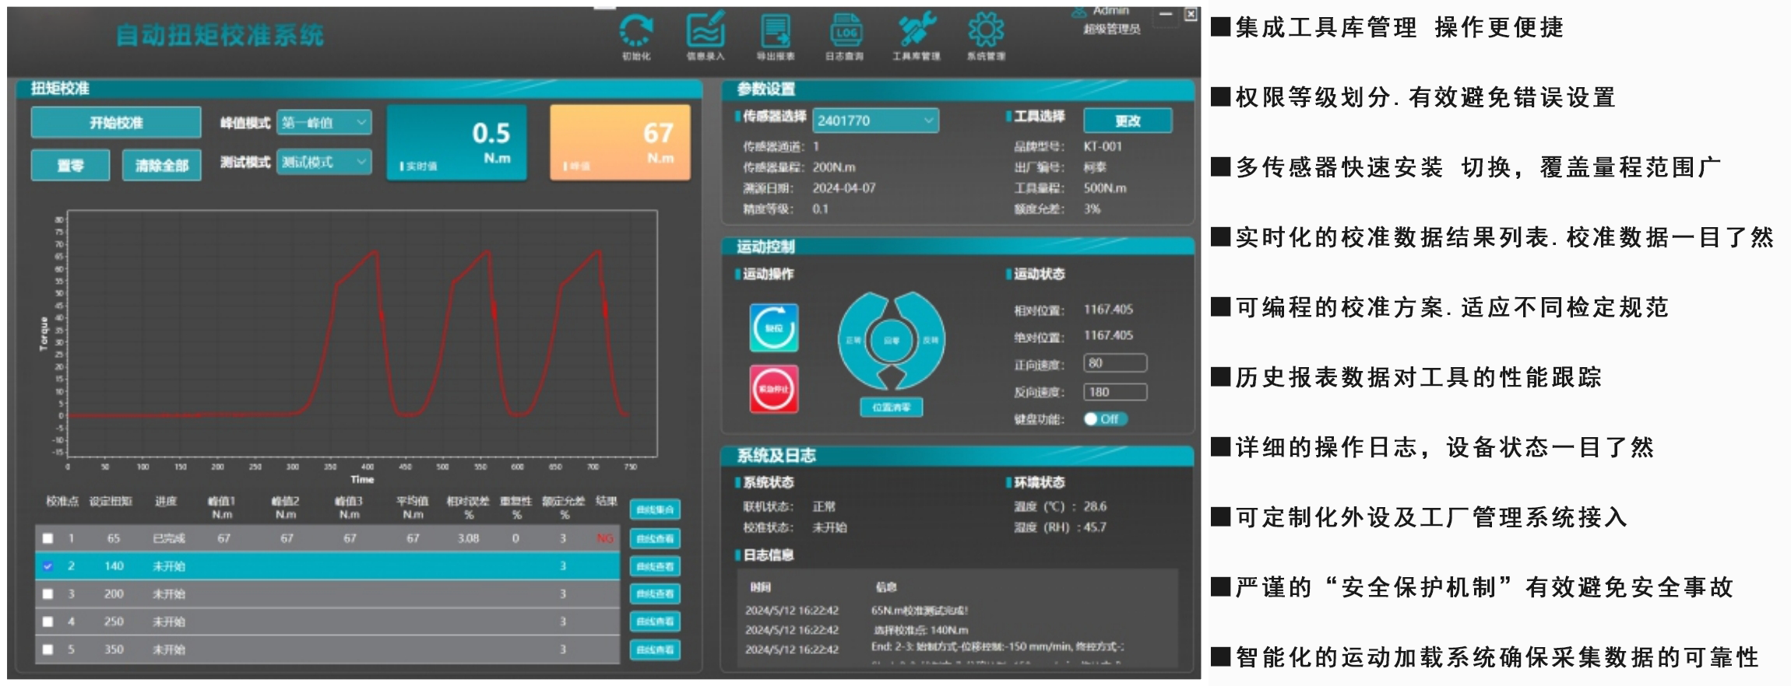Select the set torque value 140
This screenshot has height=686, width=1791.
point(114,566)
